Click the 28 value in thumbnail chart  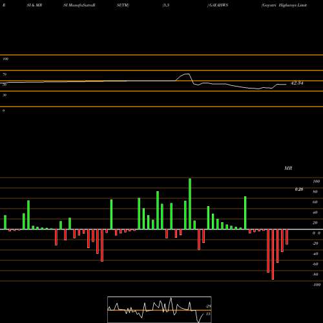pyautogui.click(x=209, y=306)
